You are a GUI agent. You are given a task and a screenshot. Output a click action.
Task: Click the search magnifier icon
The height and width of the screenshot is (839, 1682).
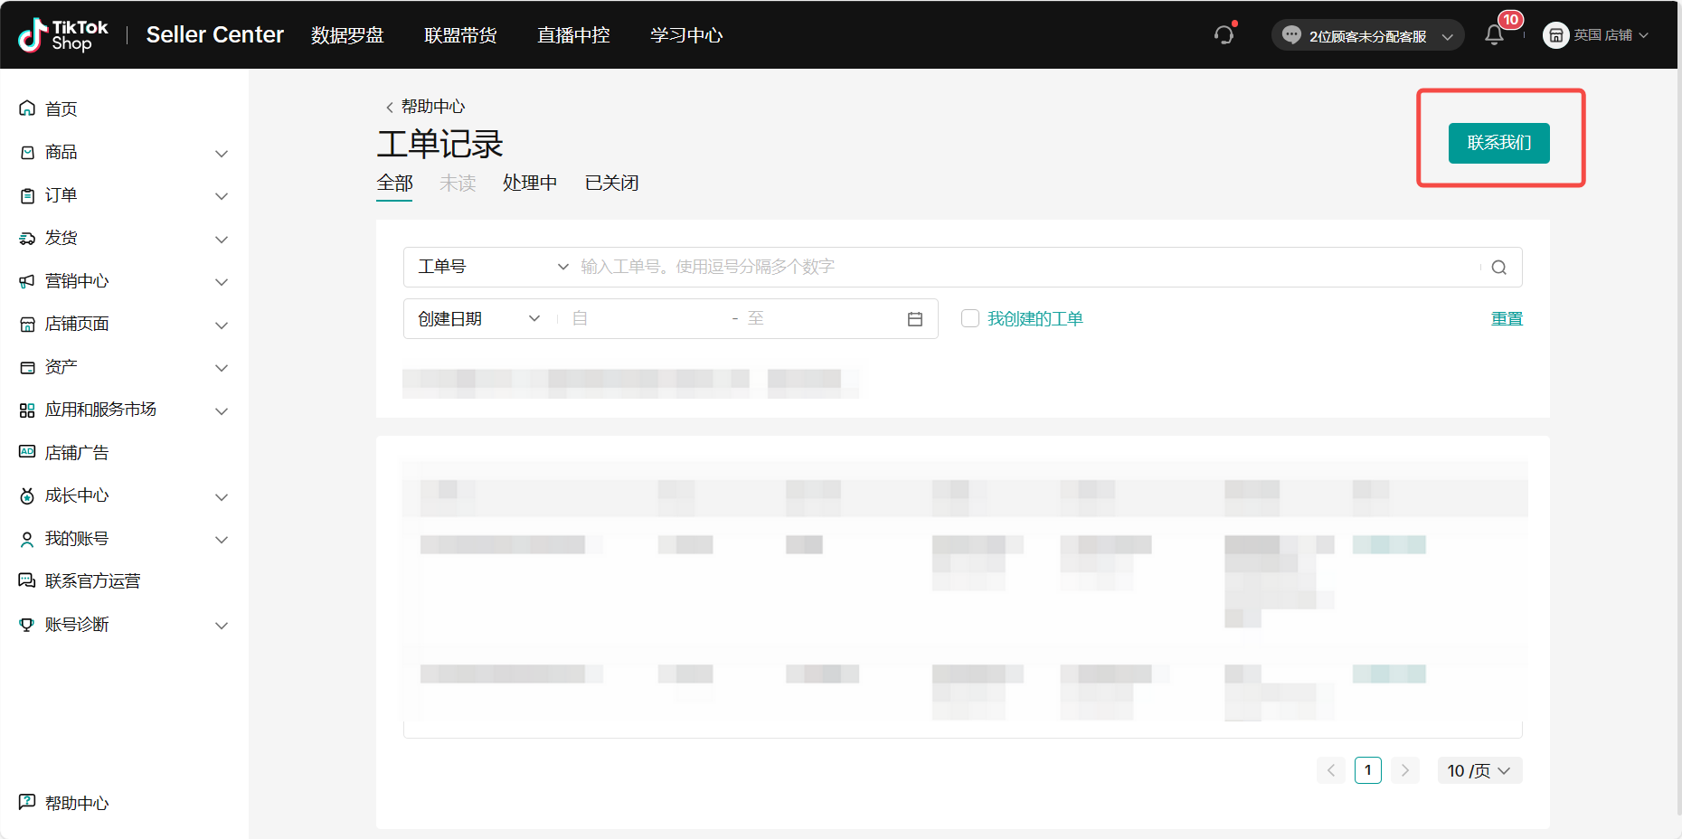(1498, 268)
